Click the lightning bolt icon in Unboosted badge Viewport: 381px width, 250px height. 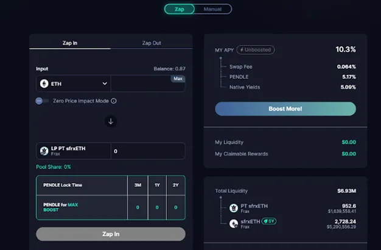[242, 50]
